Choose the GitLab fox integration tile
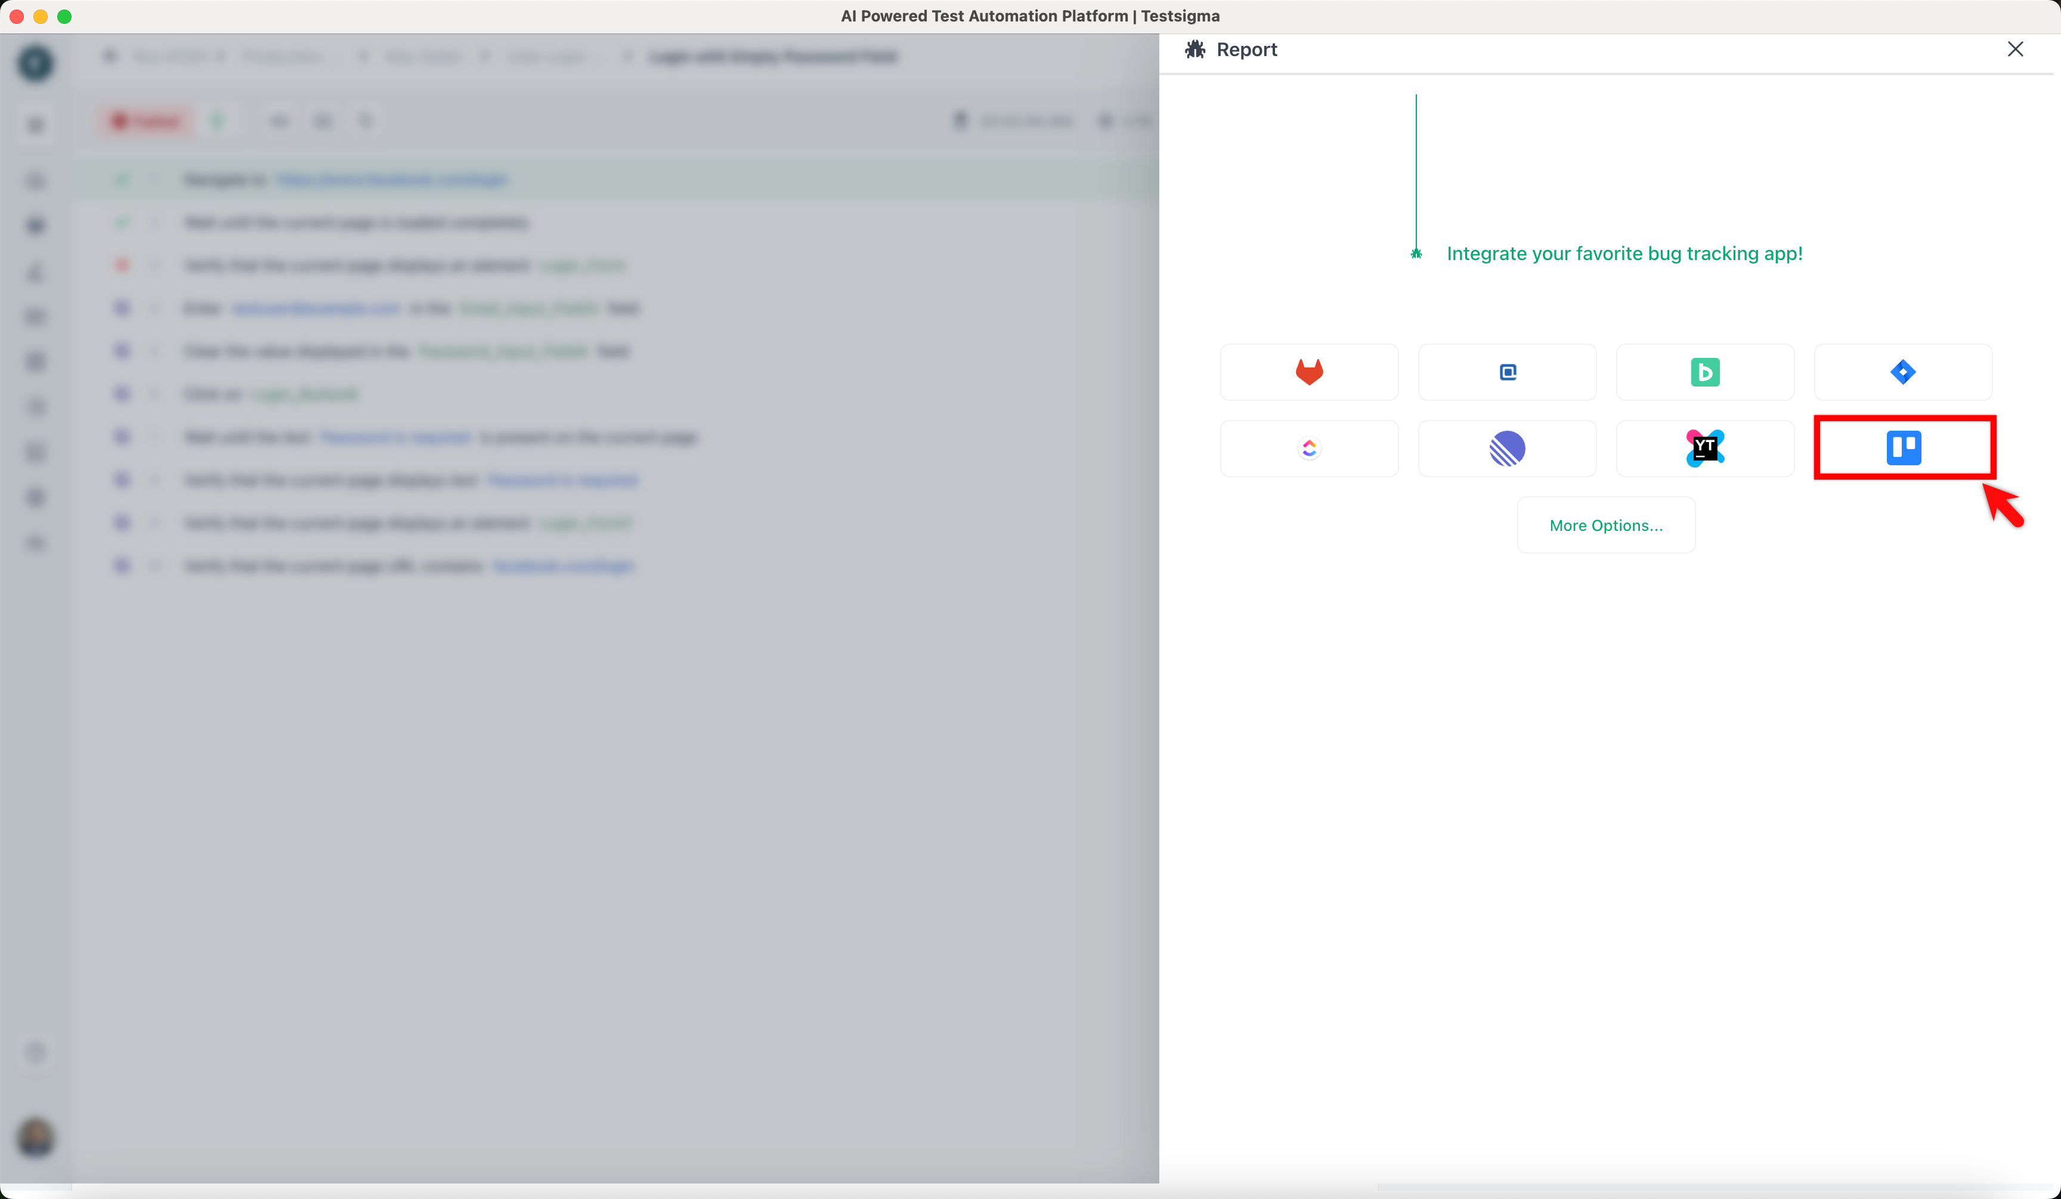This screenshot has height=1199, width=2061. click(x=1308, y=372)
